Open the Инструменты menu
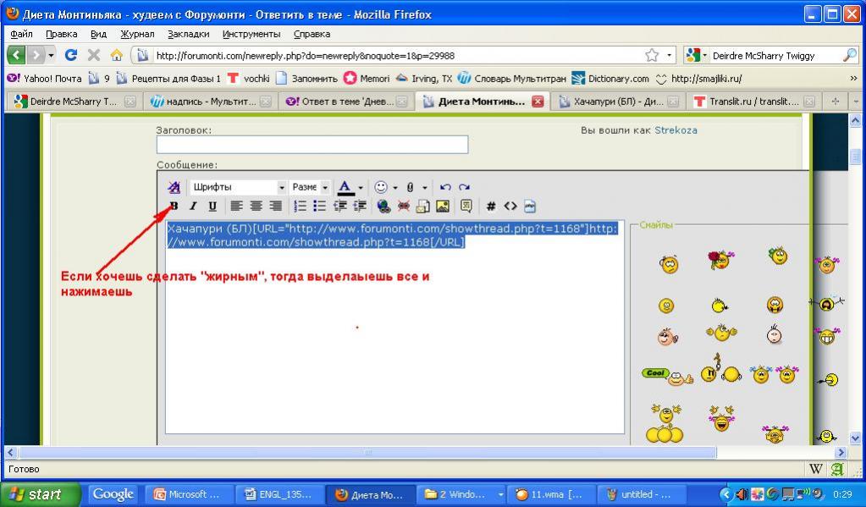Image resolution: width=866 pixels, height=507 pixels. coord(251,34)
